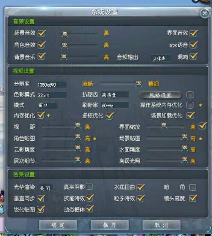The width and height of the screenshot is (212, 236).
Task: Click the 背景音乐 slider's cat-face handle
Action: (x=64, y=57)
